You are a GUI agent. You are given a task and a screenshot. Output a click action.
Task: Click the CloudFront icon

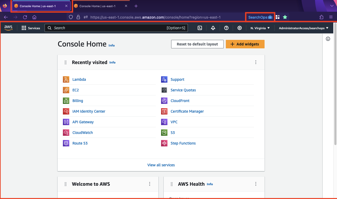[164, 101]
